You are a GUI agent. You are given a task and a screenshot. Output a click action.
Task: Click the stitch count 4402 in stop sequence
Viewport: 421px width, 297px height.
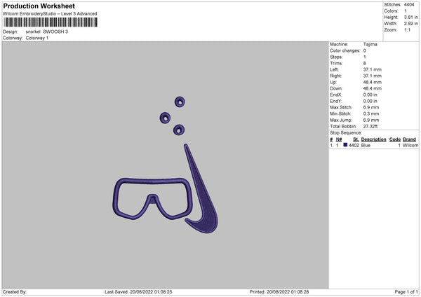(354, 145)
